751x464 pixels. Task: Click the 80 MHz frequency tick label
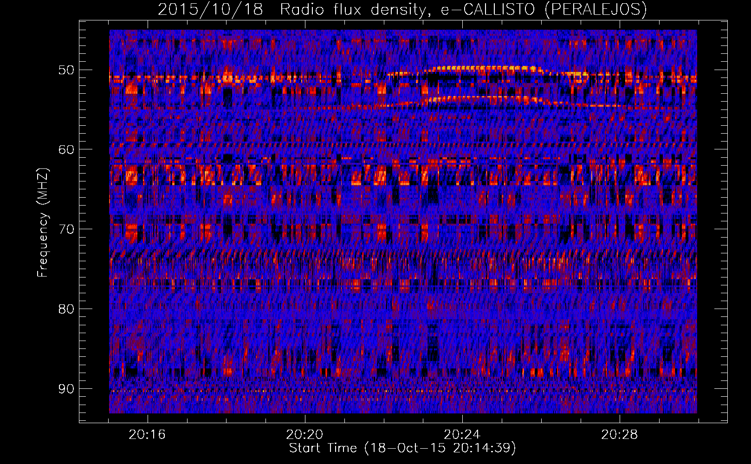pyautogui.click(x=66, y=309)
